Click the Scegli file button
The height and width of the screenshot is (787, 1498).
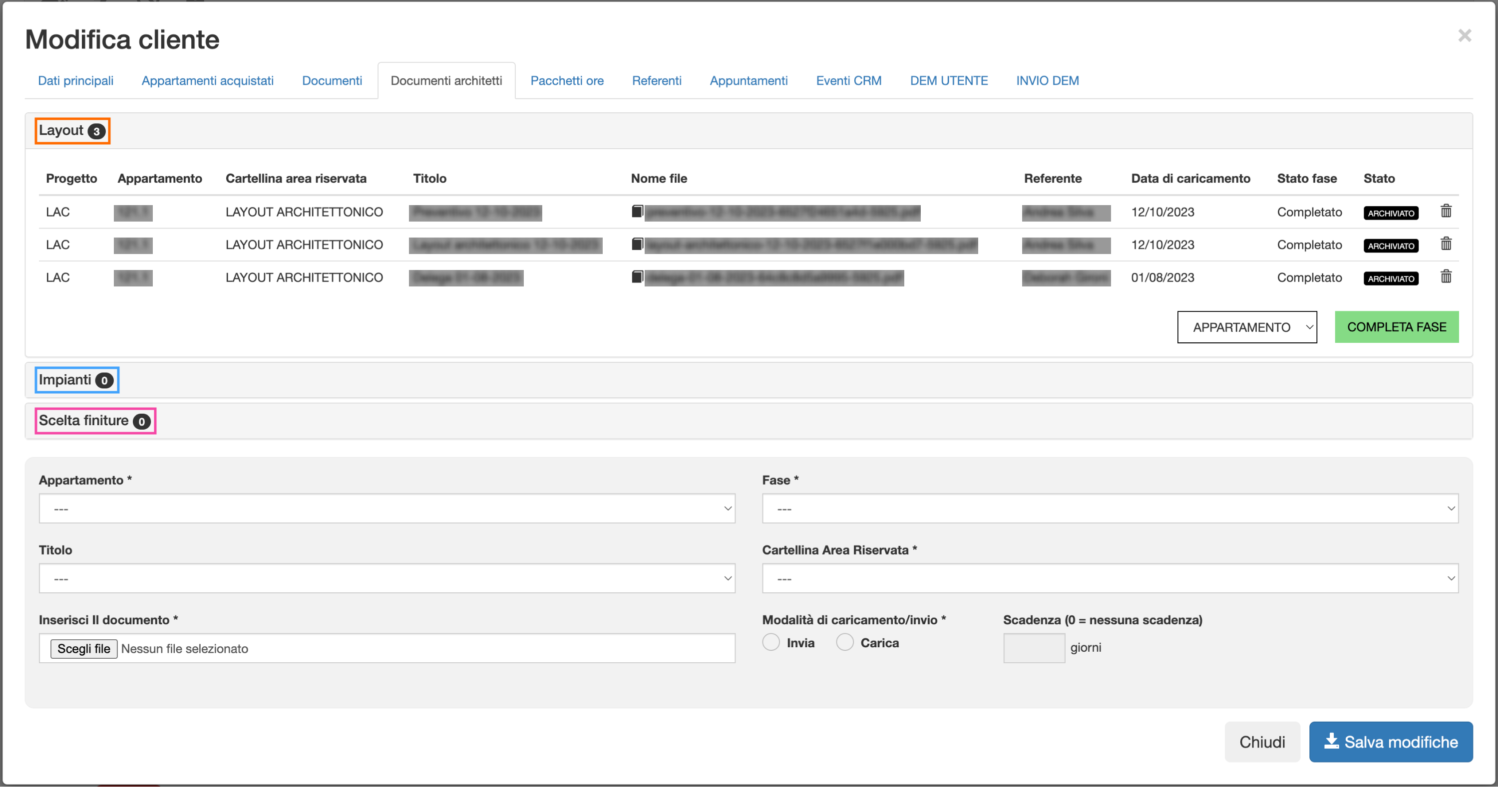[84, 649]
